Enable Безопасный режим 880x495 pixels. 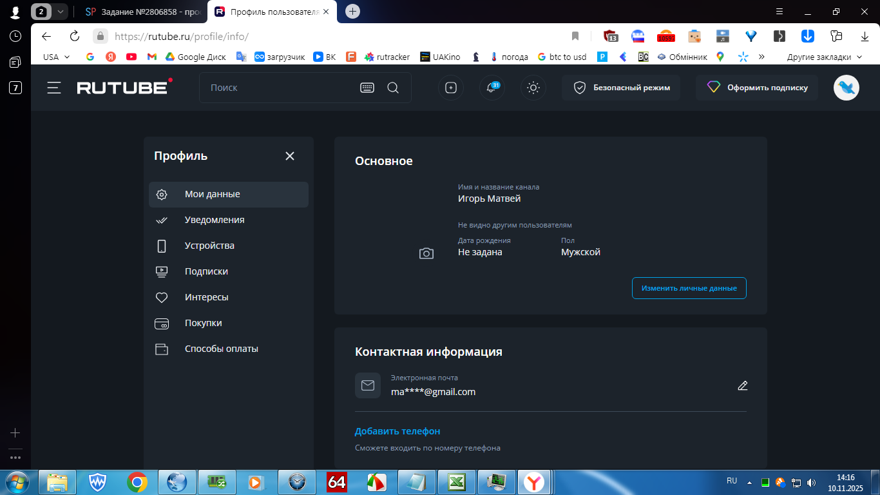click(621, 88)
